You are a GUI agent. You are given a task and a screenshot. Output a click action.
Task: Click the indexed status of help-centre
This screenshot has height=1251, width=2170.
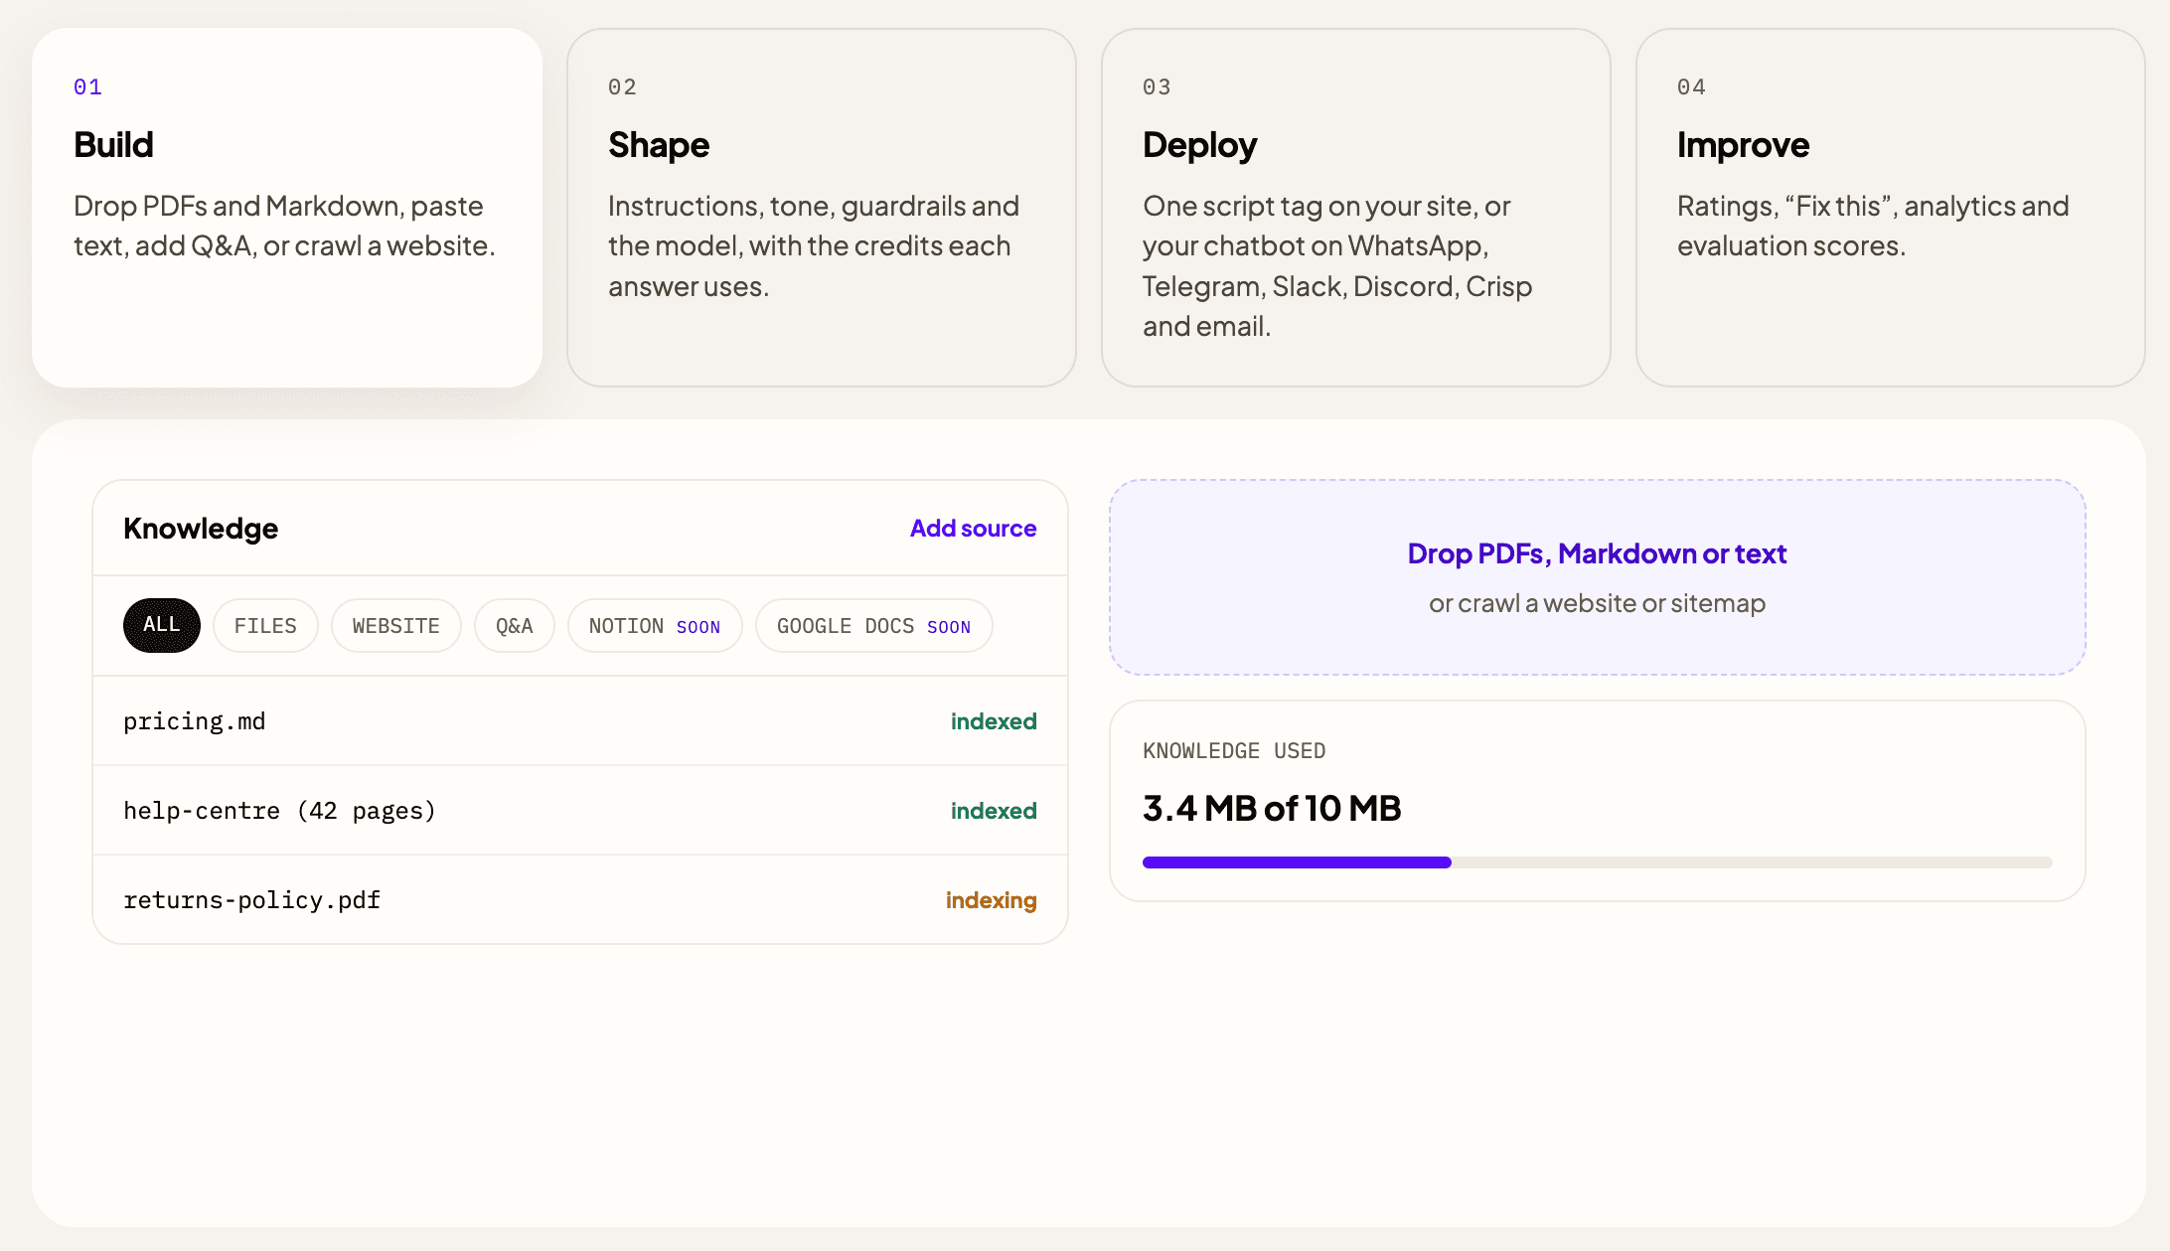pos(994,811)
